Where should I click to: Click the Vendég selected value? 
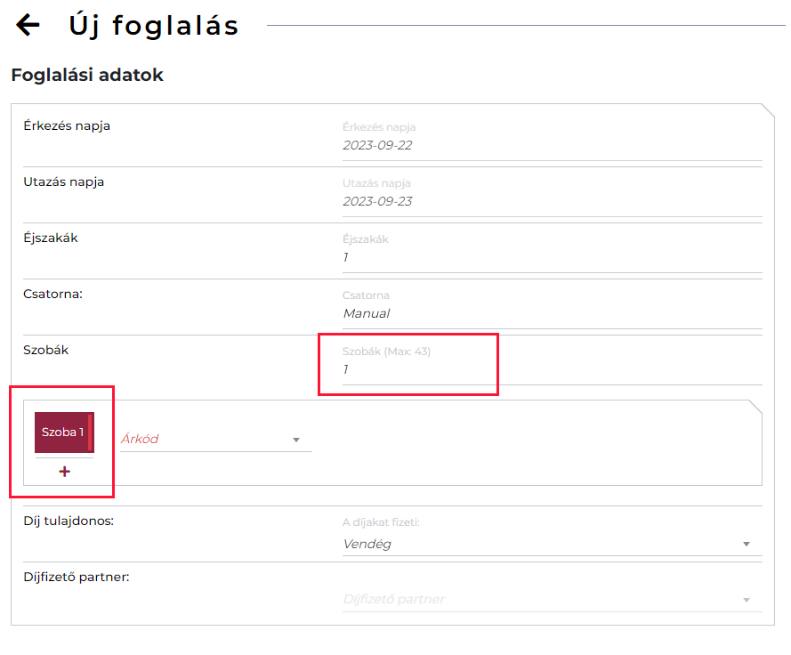pos(367,544)
